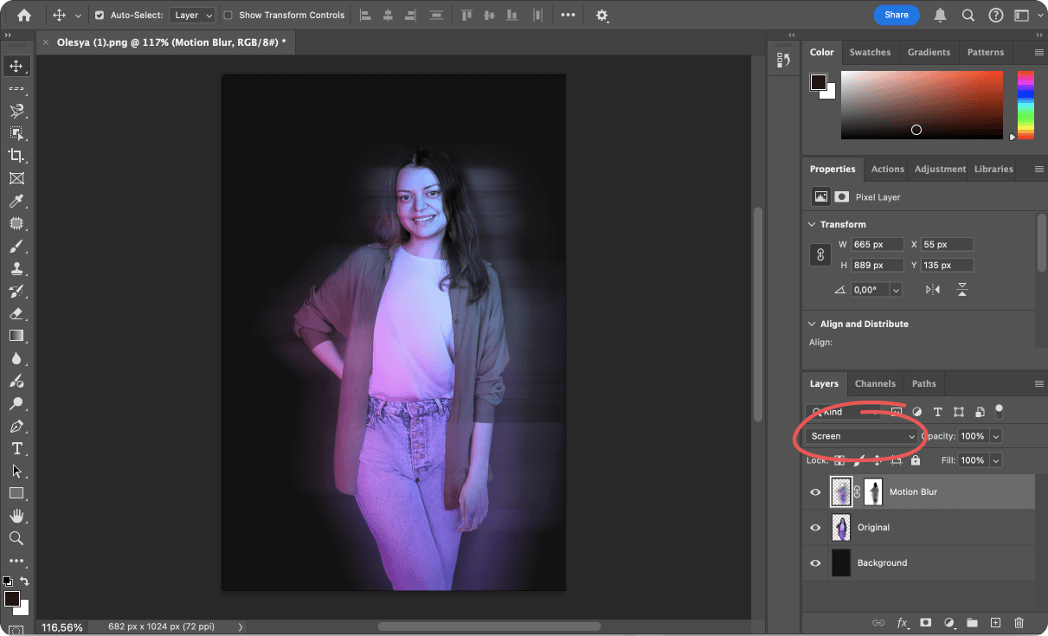Click the Share button
1048x636 pixels.
(897, 15)
